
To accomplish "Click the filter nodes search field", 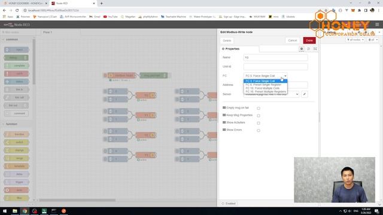I will point(19,32).
